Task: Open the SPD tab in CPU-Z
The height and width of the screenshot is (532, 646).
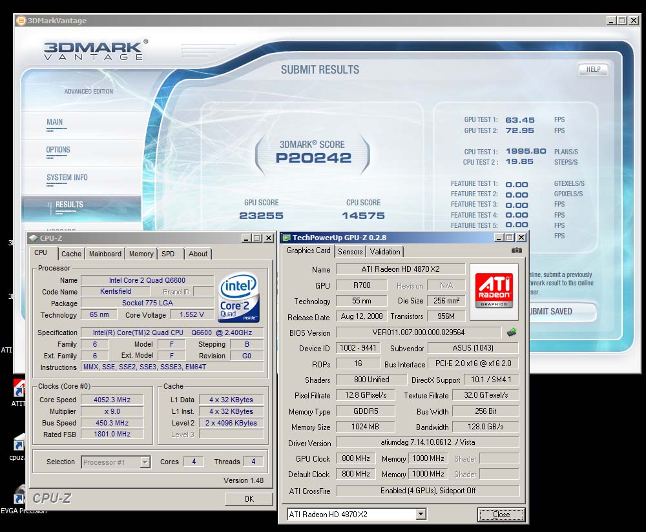Action: click(168, 254)
